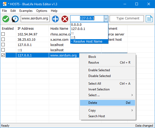Click the IP address combo text 127.0.0.1

pyautogui.click(x=87, y=18)
